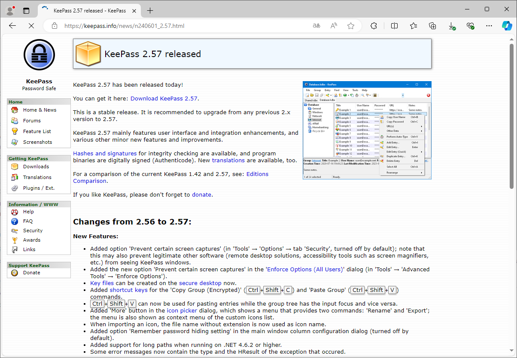
Task: Click the coin icon beside Donate
Action: pyautogui.click(x=15, y=273)
